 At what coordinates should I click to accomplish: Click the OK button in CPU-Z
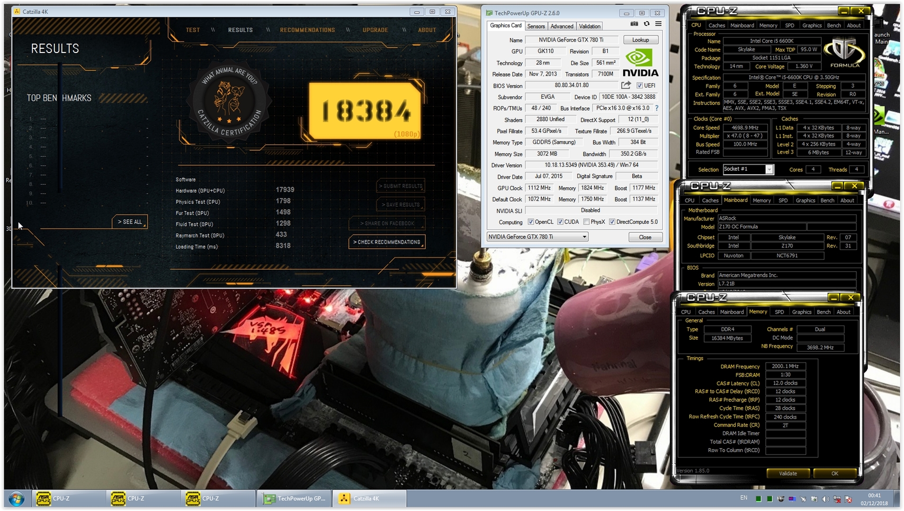835,474
